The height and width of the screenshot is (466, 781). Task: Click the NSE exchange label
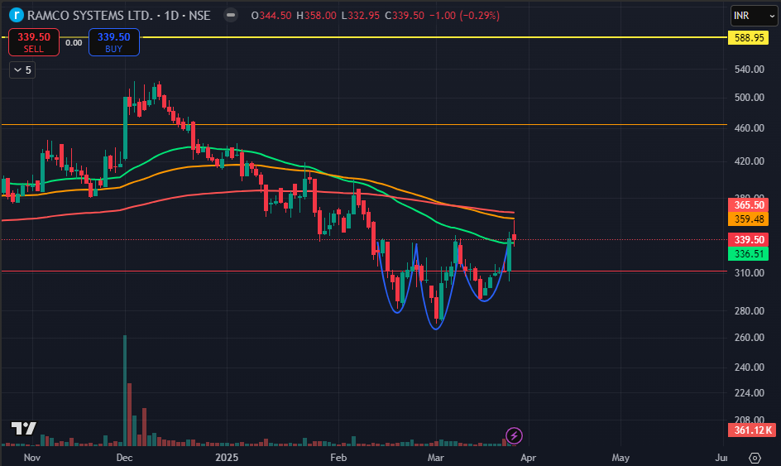point(199,16)
